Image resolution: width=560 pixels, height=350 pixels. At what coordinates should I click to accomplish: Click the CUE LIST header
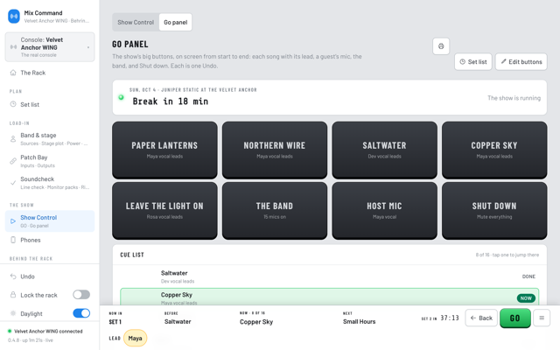pos(132,255)
